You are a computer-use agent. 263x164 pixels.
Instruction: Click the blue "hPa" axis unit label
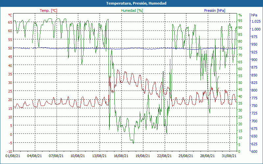pos(254,15)
